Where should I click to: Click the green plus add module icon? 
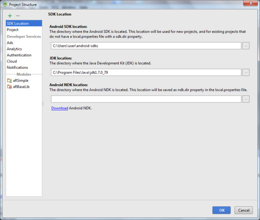click(x=10, y=16)
